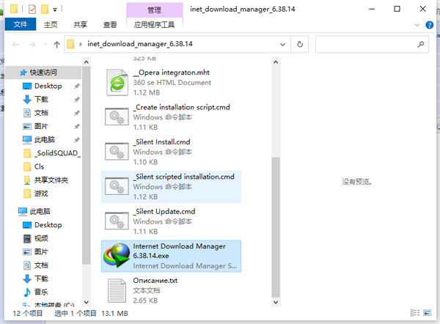
Task: Select the 此电脑 root node
Action: (40, 212)
